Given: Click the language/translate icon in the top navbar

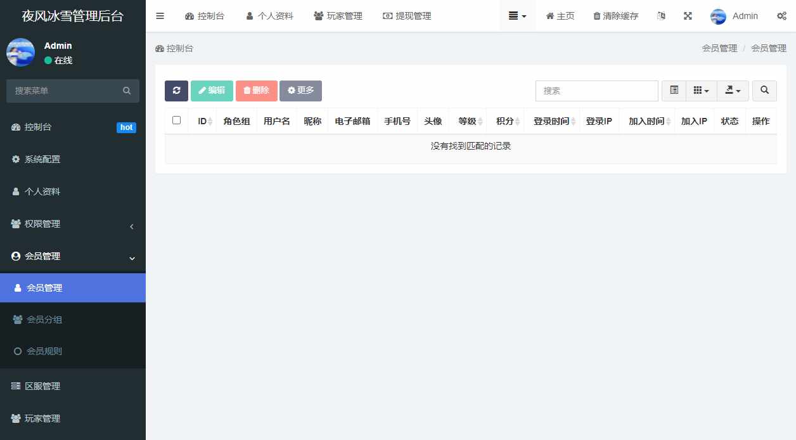Looking at the screenshot, I should [661, 16].
